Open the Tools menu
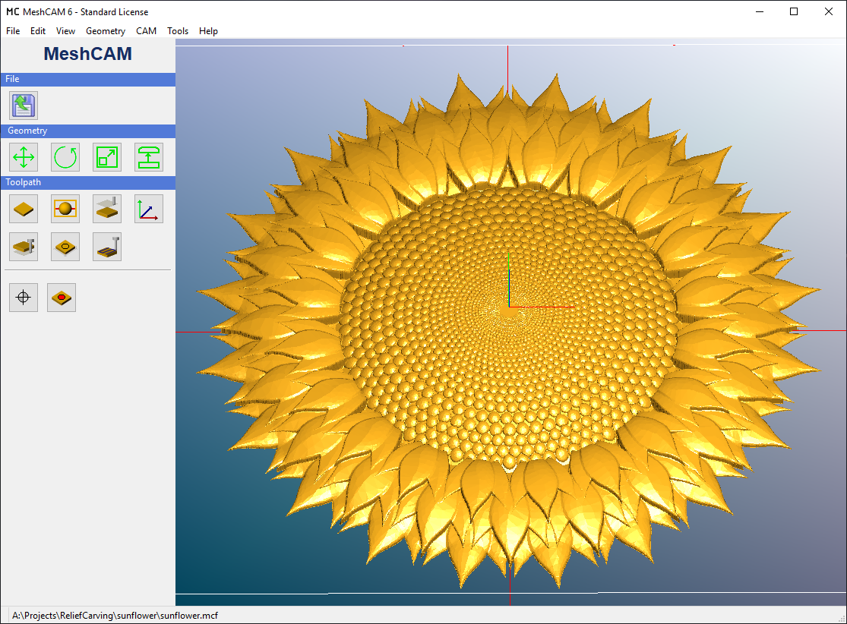847x624 pixels. [x=178, y=31]
